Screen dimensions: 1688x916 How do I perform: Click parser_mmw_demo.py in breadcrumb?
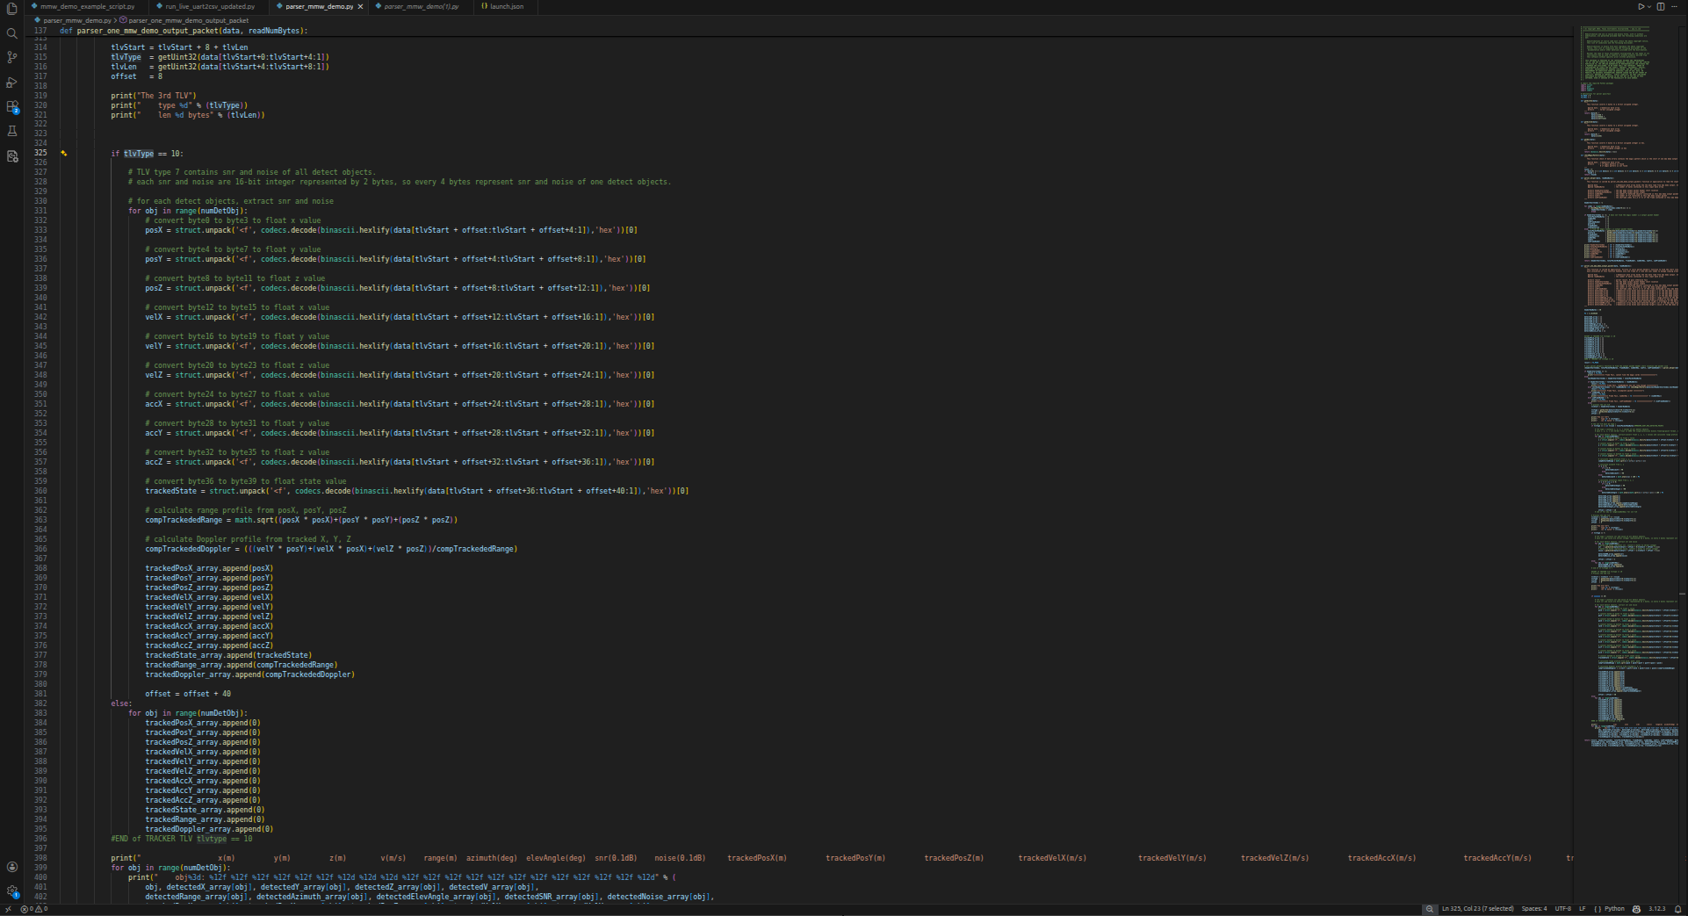[x=78, y=19]
